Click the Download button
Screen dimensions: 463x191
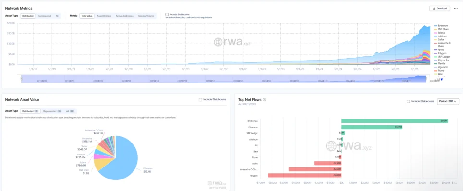(x=439, y=8)
